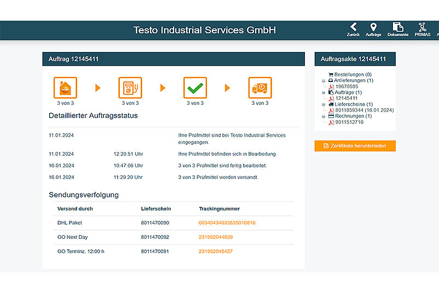Viewport: 439px width, 293px height.
Task: Click Lieferschein number 8011470092
Action: [x=155, y=237]
